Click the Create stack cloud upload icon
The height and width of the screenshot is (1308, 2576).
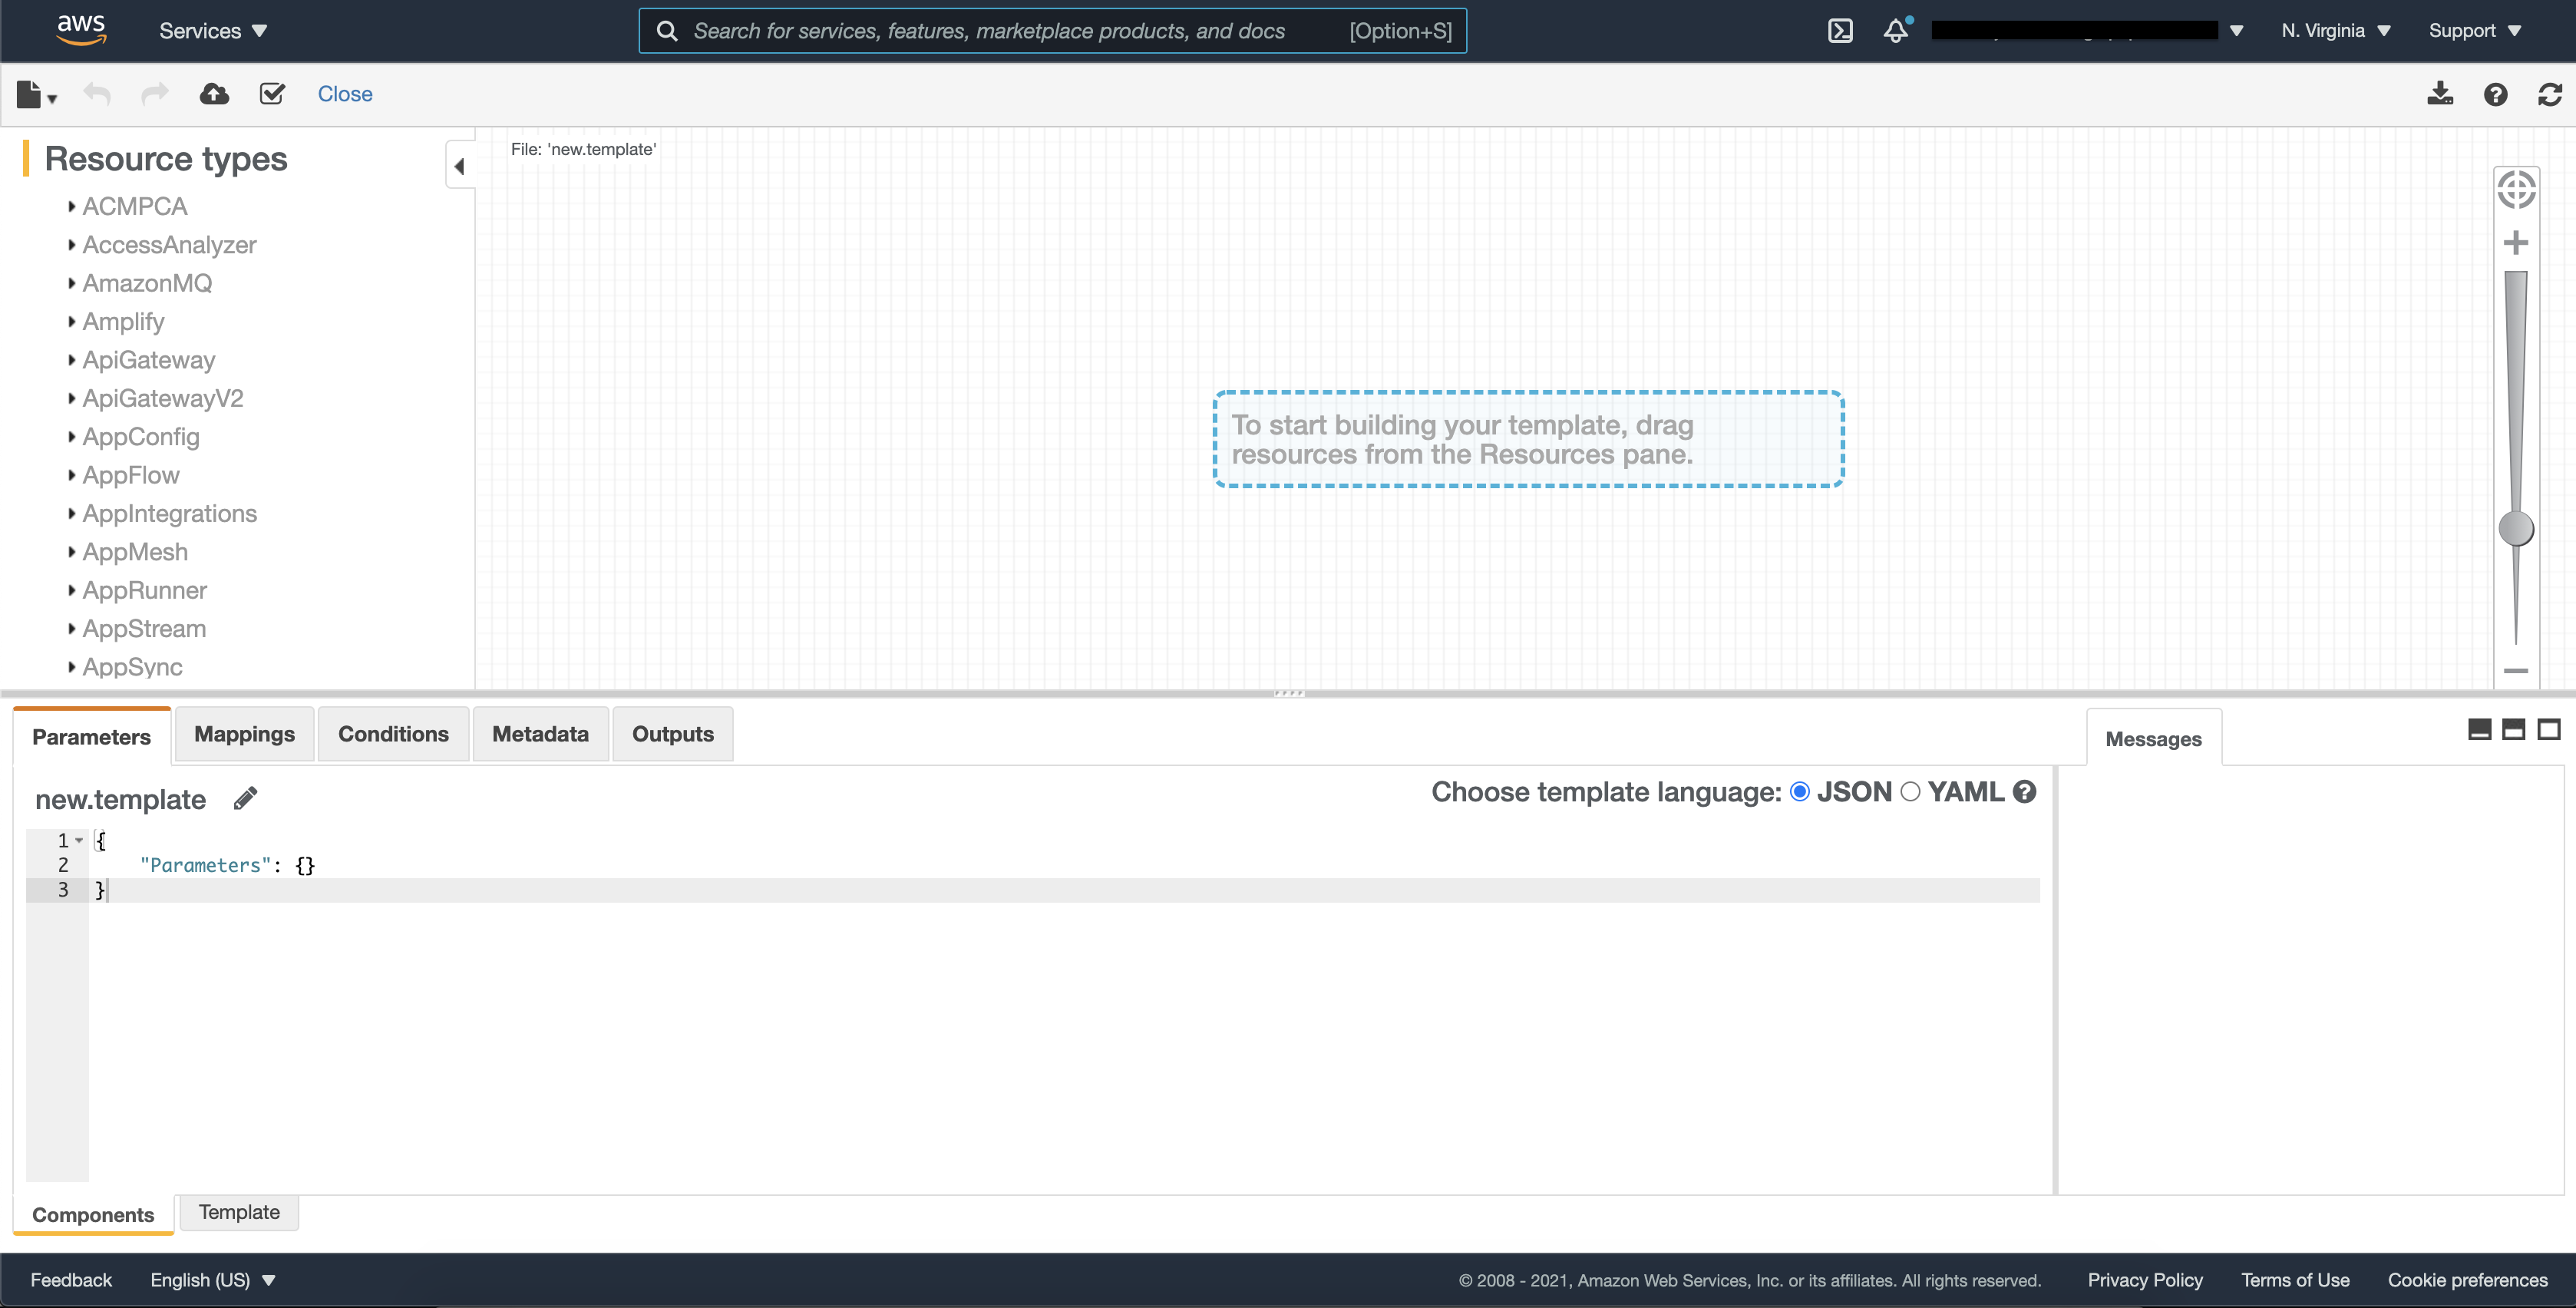(x=214, y=94)
